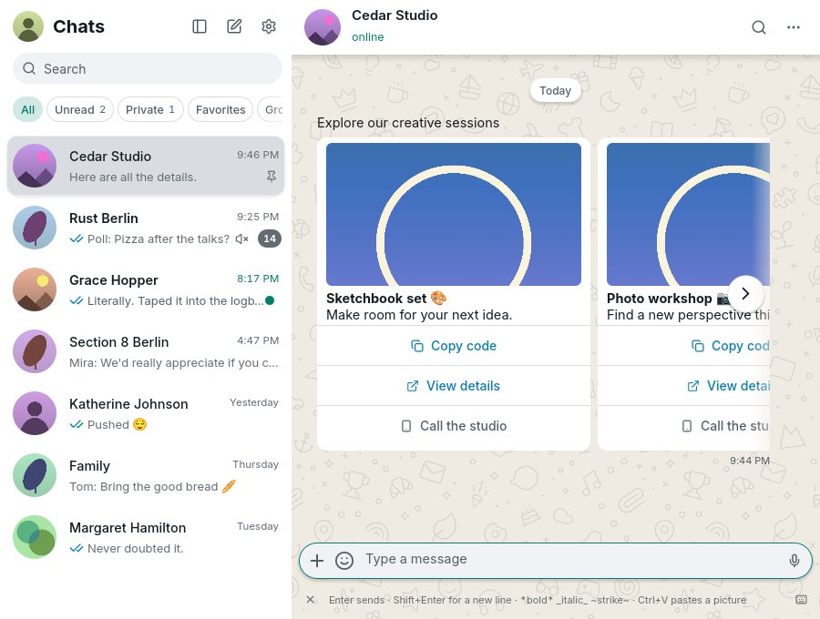This screenshot has height=619, width=820.
Task: Click the chat list Search field
Action: click(x=148, y=68)
